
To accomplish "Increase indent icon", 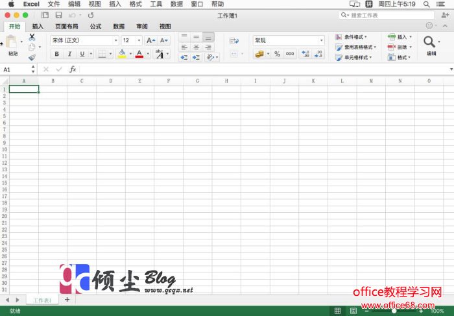I will click(x=197, y=57).
